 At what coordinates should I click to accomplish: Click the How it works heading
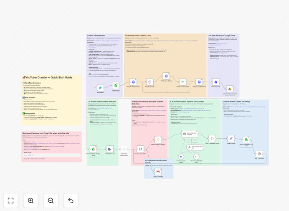coord(29,98)
